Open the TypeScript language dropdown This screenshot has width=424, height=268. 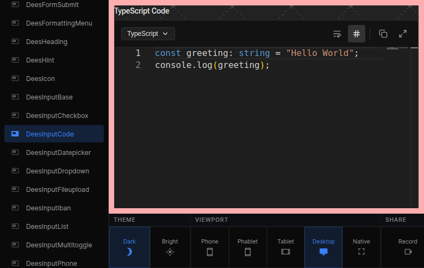[x=148, y=34]
